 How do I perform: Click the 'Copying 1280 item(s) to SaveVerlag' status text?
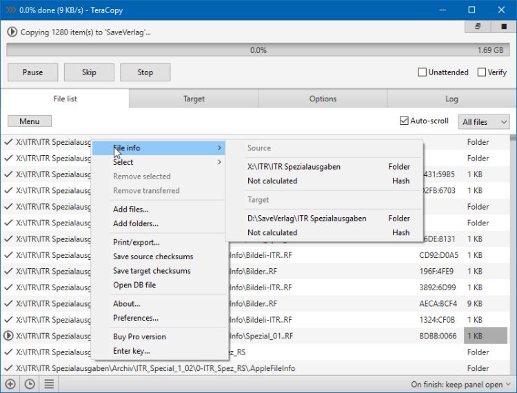click(x=85, y=32)
